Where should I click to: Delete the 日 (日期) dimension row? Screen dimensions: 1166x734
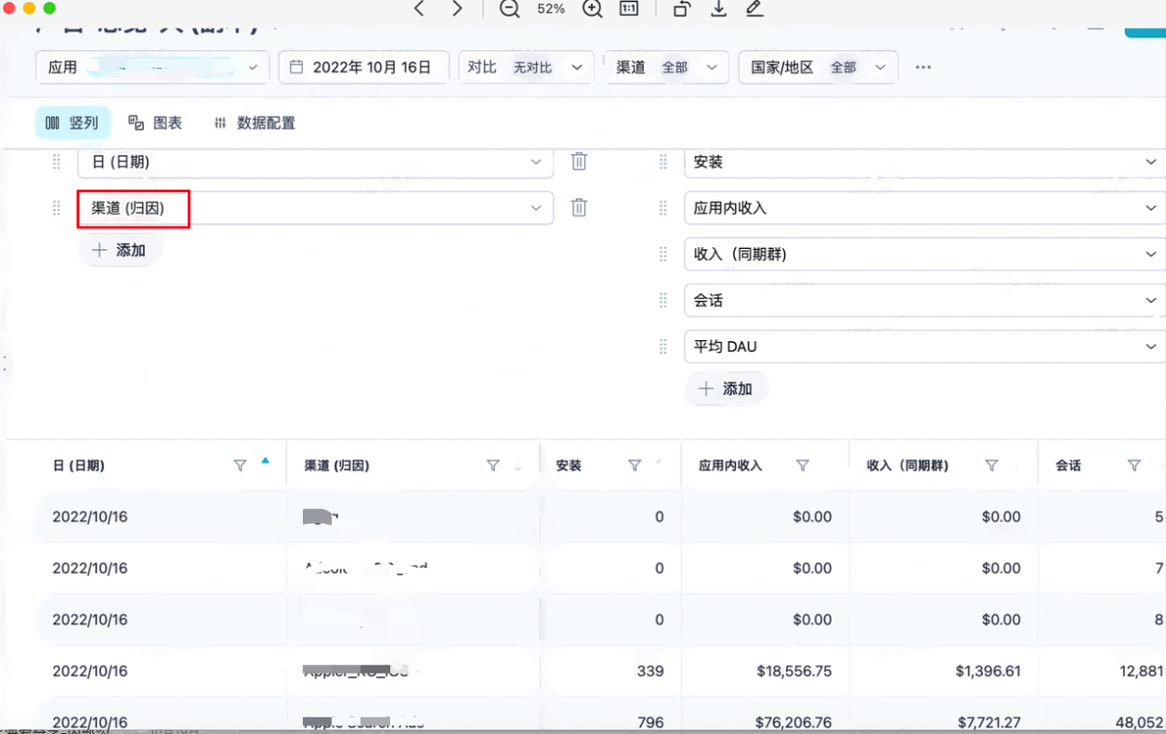[579, 162]
